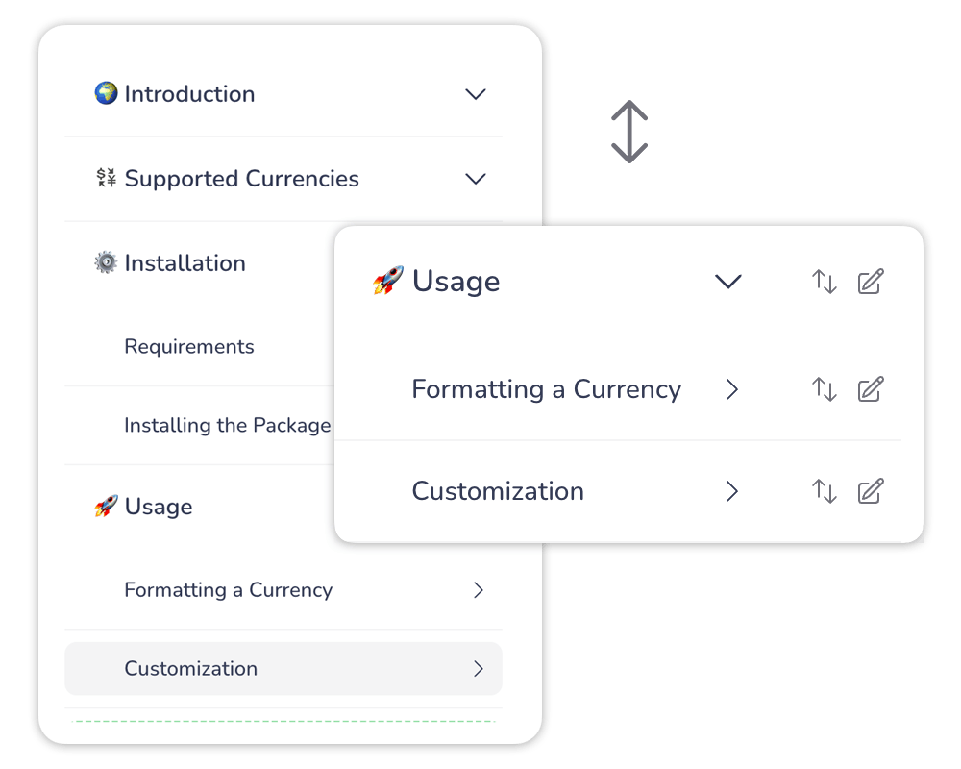Click the reorder arrows icon beside Usage heading
This screenshot has width=961, height=769.
[x=825, y=282]
